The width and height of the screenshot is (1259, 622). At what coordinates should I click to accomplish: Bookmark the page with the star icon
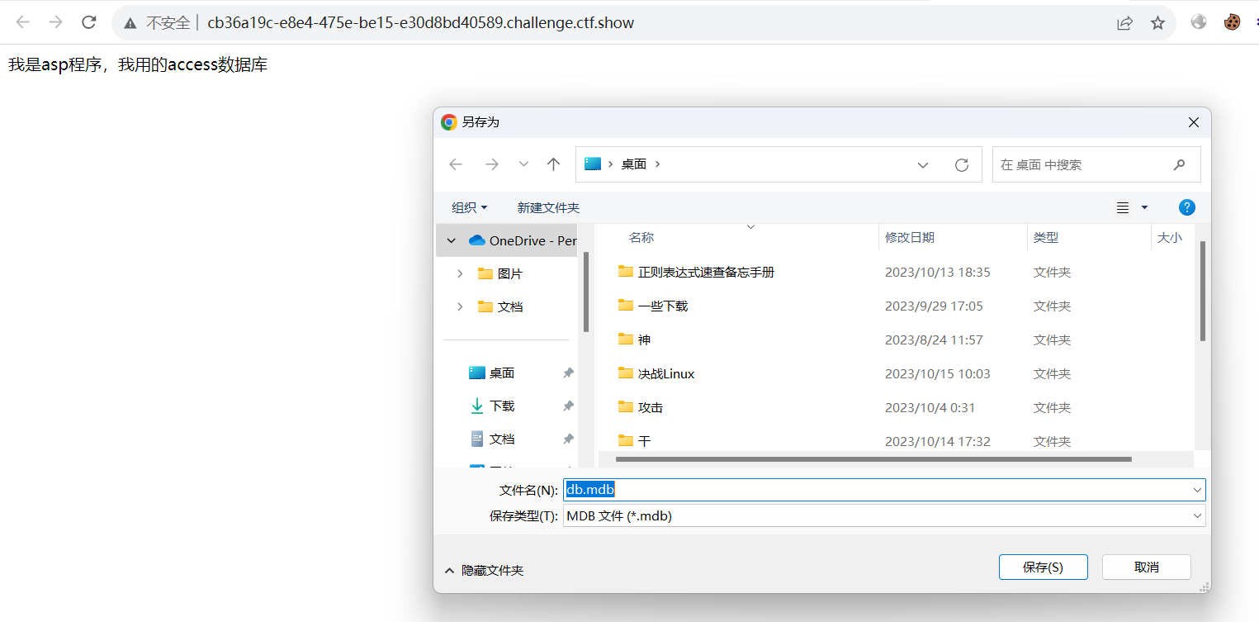1157,23
